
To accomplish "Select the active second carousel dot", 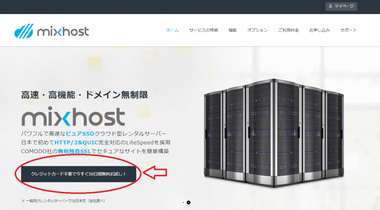I will pyautogui.click(x=189, y=203).
